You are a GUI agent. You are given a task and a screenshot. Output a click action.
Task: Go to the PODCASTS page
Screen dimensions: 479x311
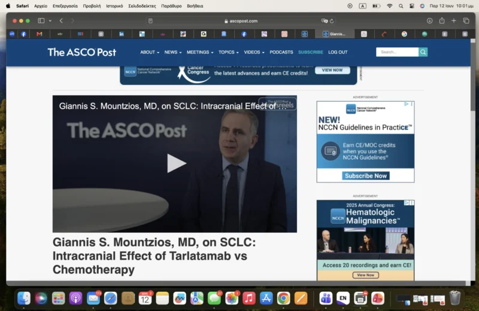(x=281, y=52)
